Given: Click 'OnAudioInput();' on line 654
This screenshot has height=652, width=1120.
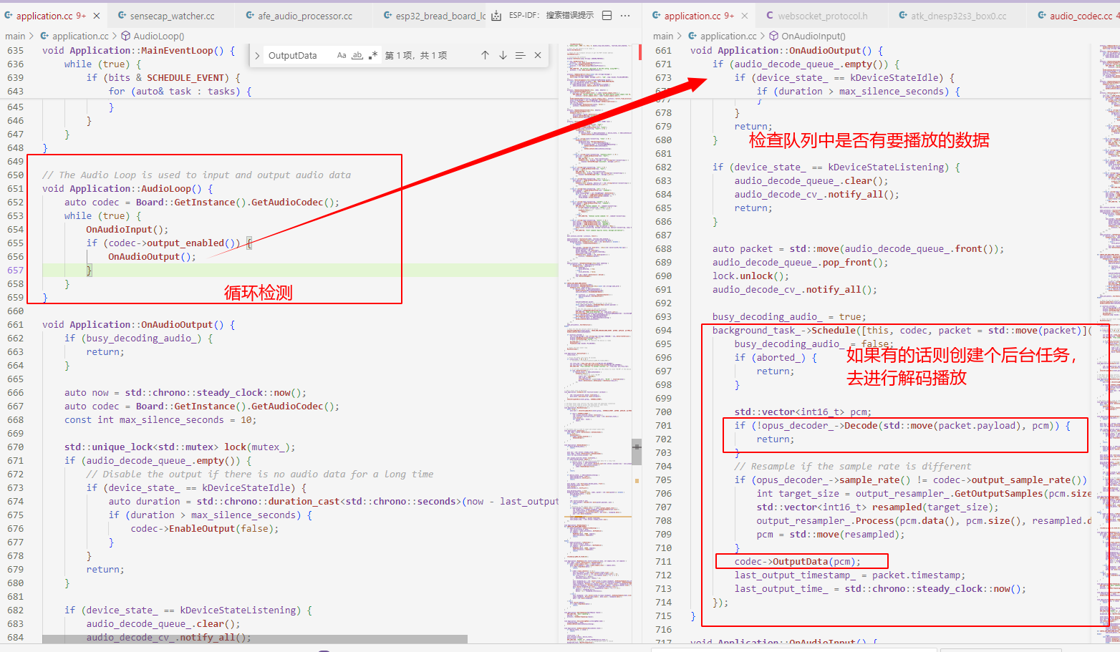Looking at the screenshot, I should [x=127, y=229].
